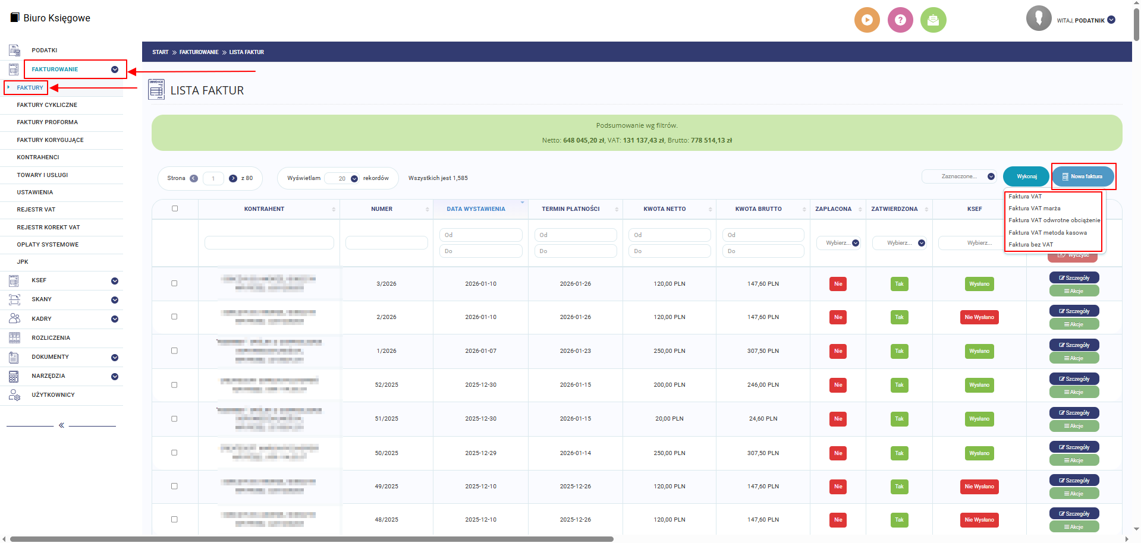Open the pink help question mark icon

click(x=900, y=20)
